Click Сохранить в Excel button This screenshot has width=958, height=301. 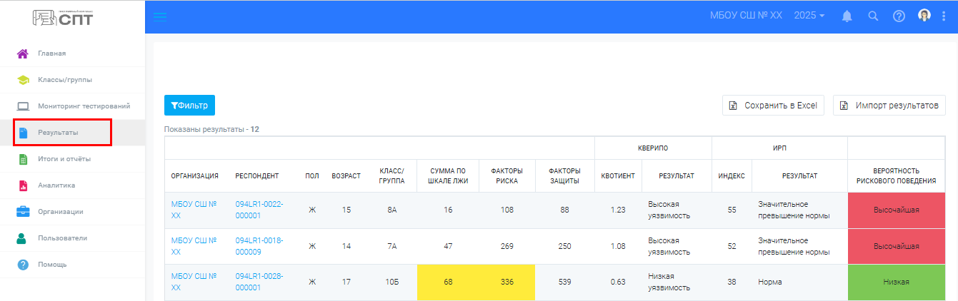(x=773, y=106)
